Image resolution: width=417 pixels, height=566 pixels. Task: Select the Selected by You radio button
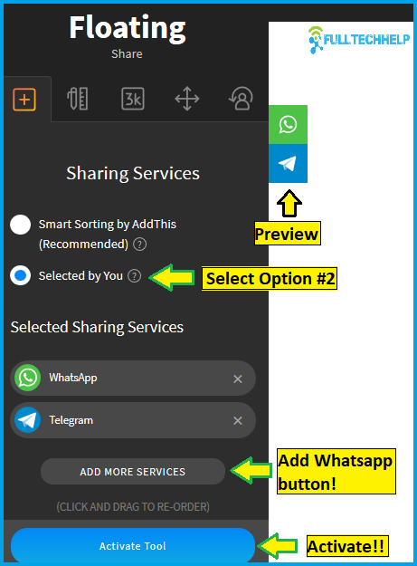(x=21, y=276)
